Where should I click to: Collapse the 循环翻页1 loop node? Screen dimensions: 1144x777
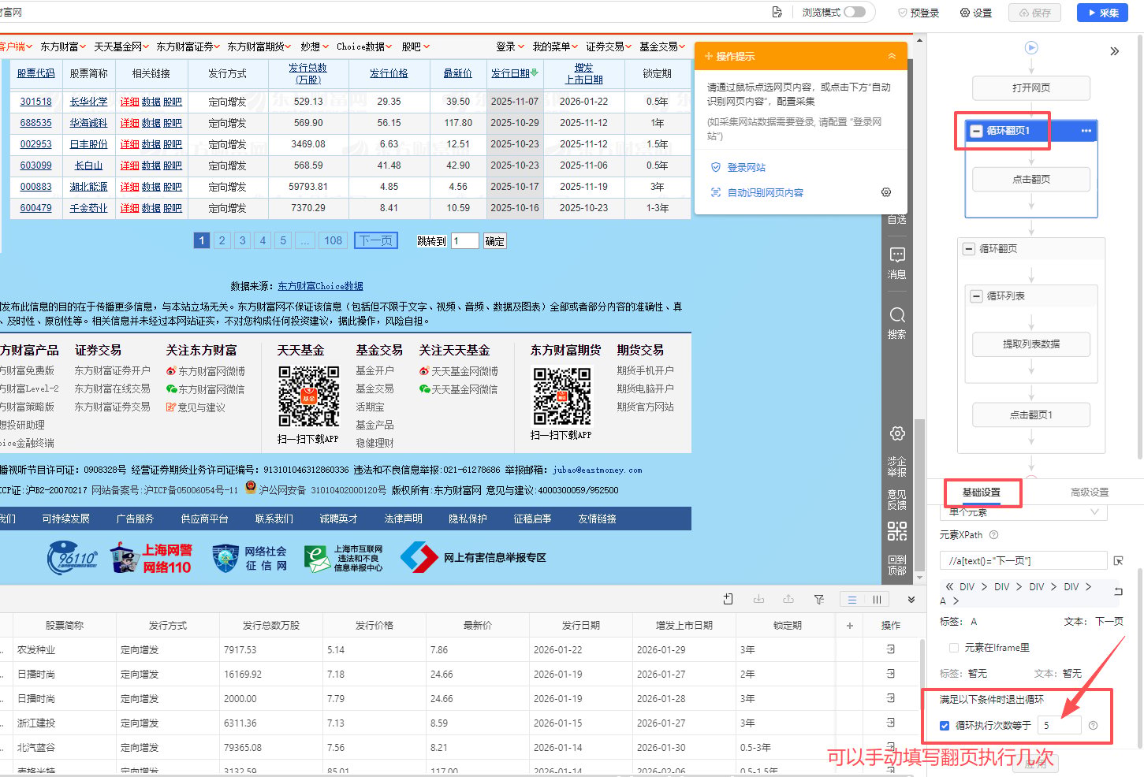977,131
